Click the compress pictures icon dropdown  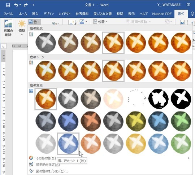[x=56, y=23]
